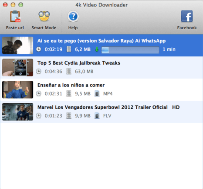This screenshot has width=203, height=189.
Task: Click the file size icon beside 6,2 MB
Action: point(69,49)
